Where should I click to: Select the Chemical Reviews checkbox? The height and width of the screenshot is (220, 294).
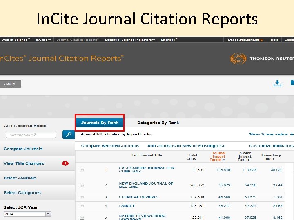pyautogui.click(x=82, y=197)
